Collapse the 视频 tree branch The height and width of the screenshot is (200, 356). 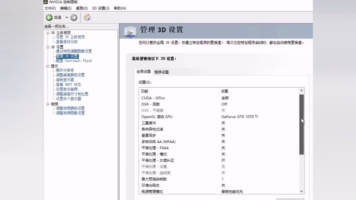[48, 104]
